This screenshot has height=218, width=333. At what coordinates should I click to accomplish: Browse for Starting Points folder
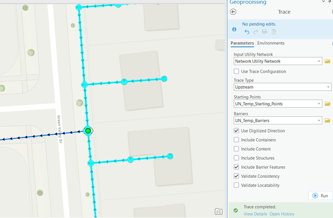(327, 104)
